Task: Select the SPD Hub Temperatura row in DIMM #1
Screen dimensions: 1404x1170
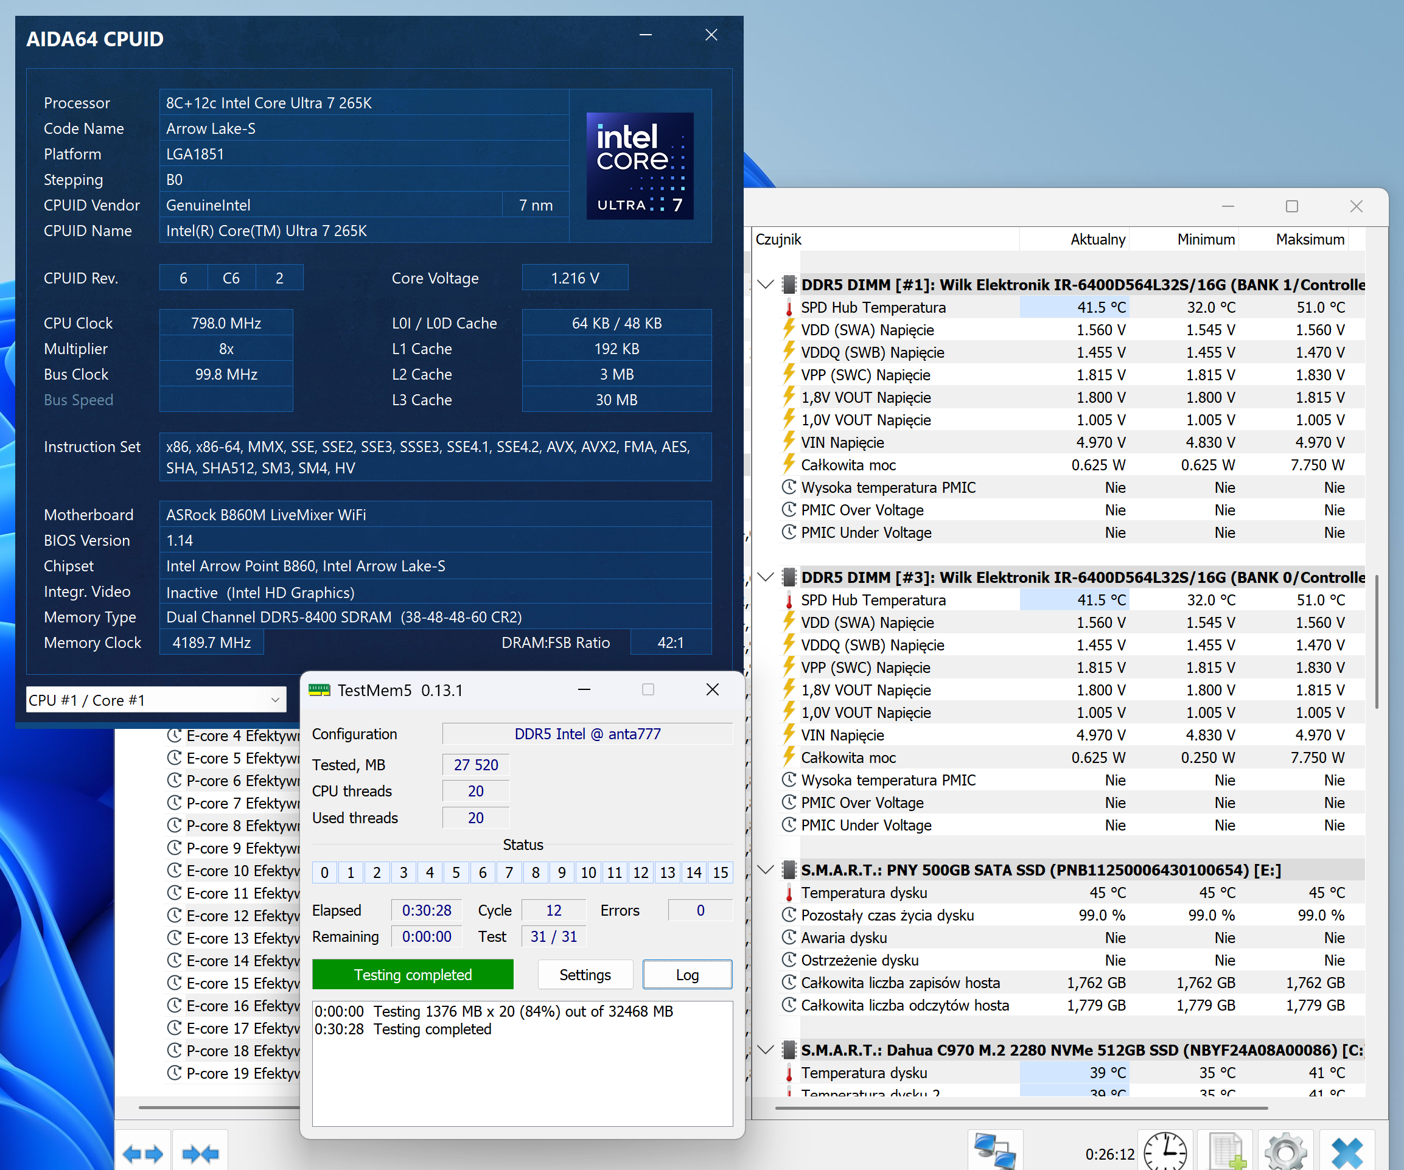Action: pyautogui.click(x=873, y=307)
